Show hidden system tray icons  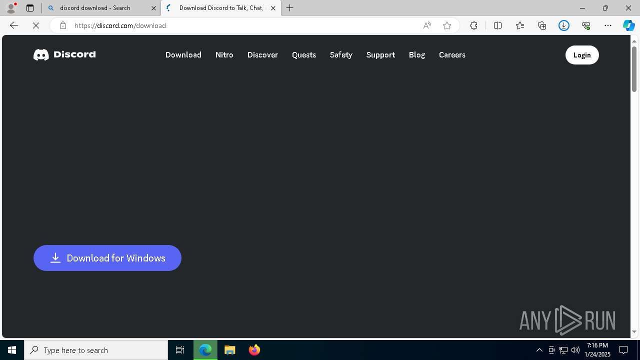click(539, 350)
